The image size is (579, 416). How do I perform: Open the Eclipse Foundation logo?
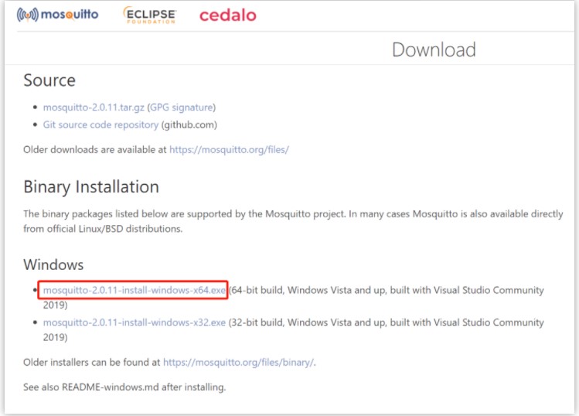point(149,15)
